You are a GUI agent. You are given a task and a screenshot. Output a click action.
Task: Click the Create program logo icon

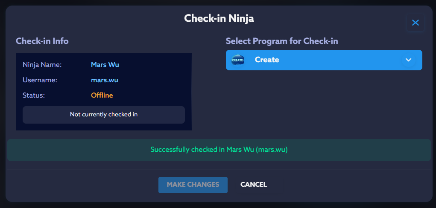click(237, 60)
